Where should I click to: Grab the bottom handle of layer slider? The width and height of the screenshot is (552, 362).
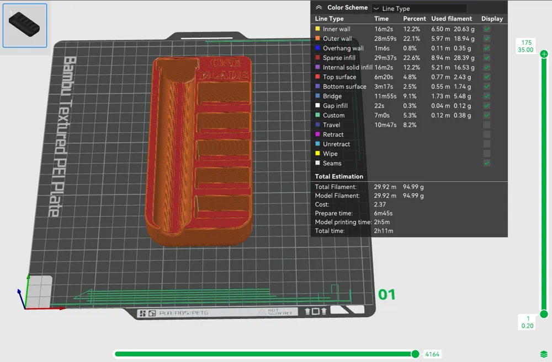click(544, 314)
